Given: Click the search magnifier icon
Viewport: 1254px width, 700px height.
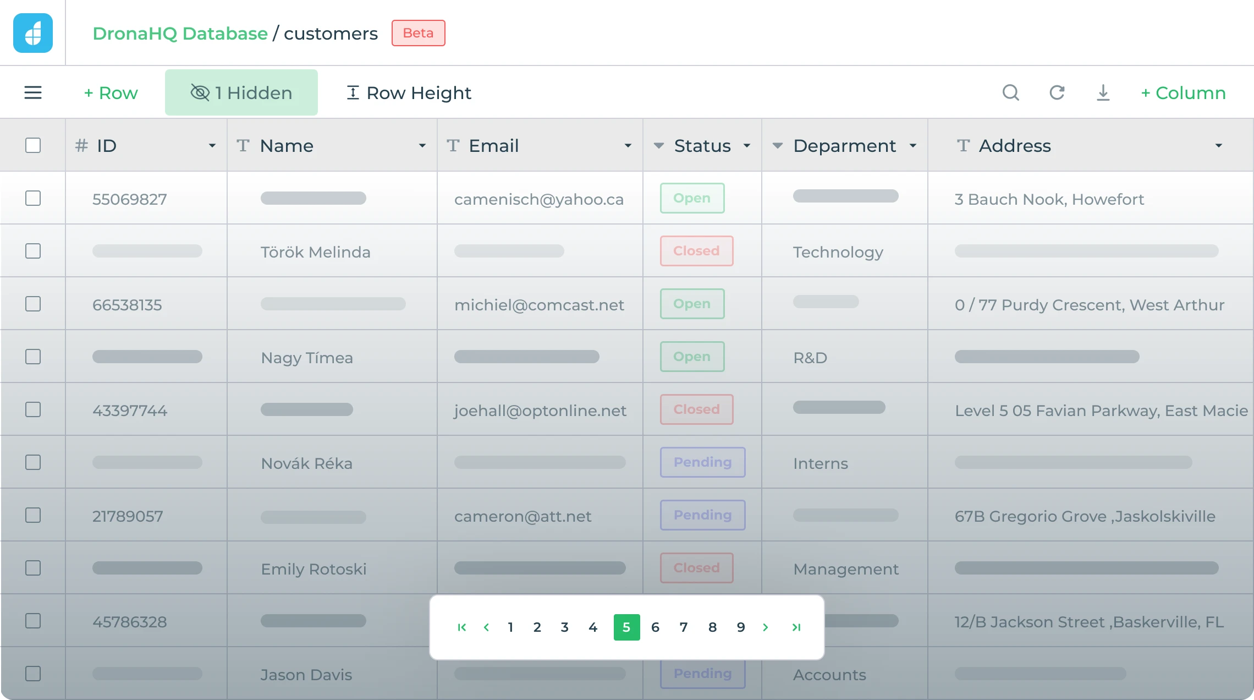Looking at the screenshot, I should point(1010,92).
